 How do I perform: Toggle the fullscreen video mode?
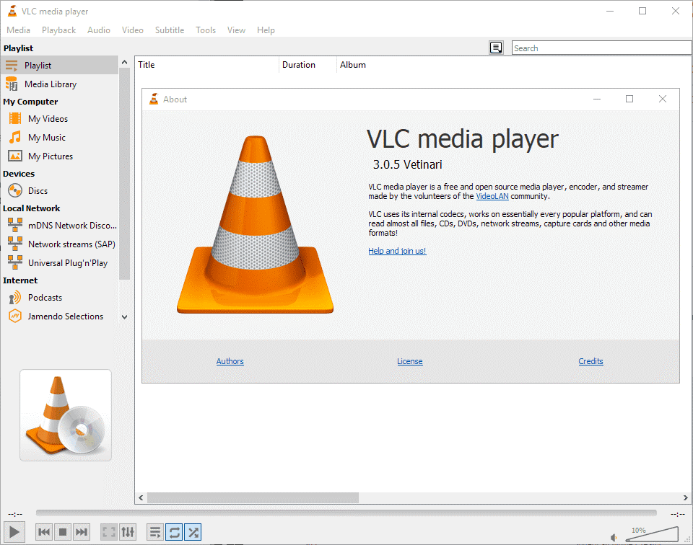click(x=108, y=532)
